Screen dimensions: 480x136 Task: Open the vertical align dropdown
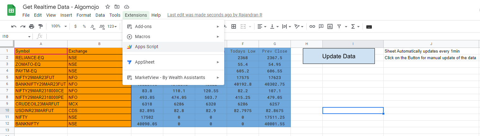[x=274, y=26]
